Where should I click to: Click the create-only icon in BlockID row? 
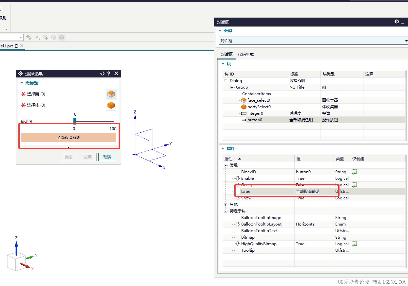tap(354, 172)
